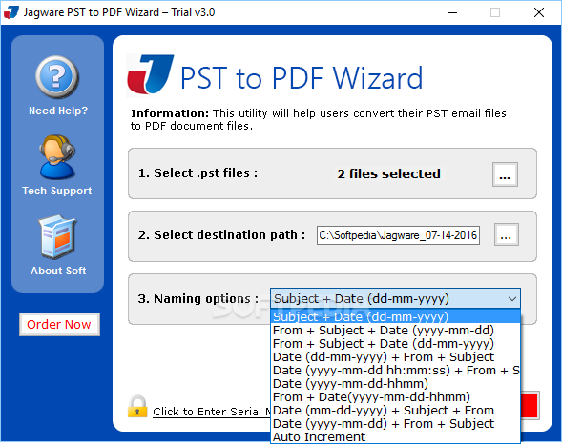
Task: Choose 'From + Date(yyyy-mm-dd-hhmm)' naming option
Action: 395,397
